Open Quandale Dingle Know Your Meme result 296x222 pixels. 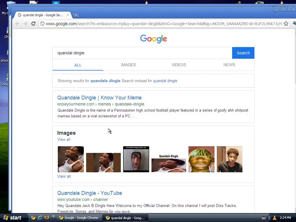point(99,98)
